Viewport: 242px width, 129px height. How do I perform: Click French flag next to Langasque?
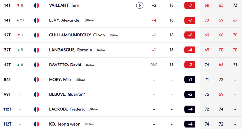[x=36, y=50]
